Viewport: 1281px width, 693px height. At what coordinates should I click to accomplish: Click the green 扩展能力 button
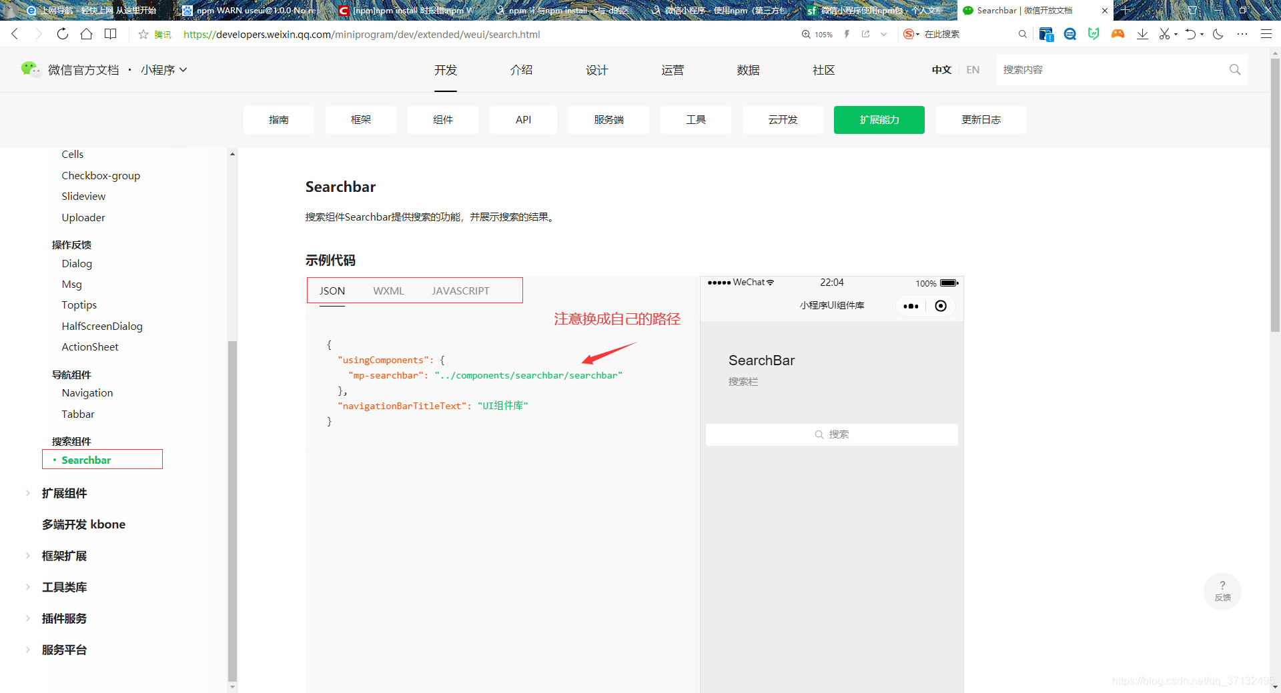tap(879, 120)
